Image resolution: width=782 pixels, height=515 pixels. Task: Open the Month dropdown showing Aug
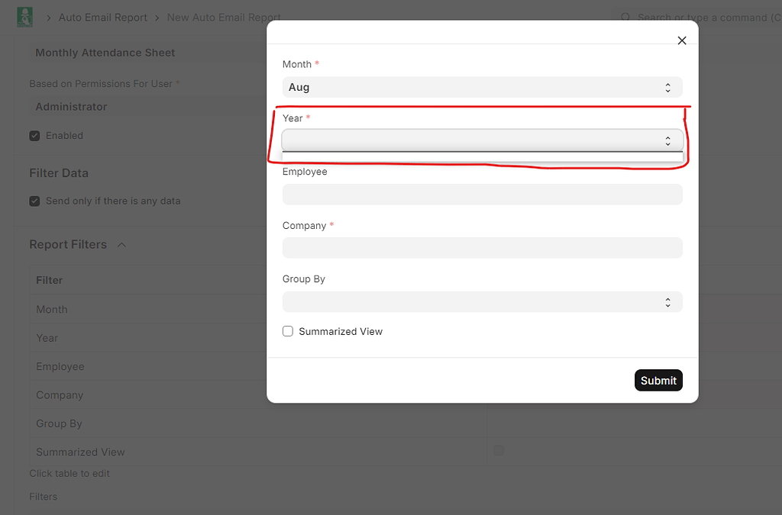coord(483,87)
